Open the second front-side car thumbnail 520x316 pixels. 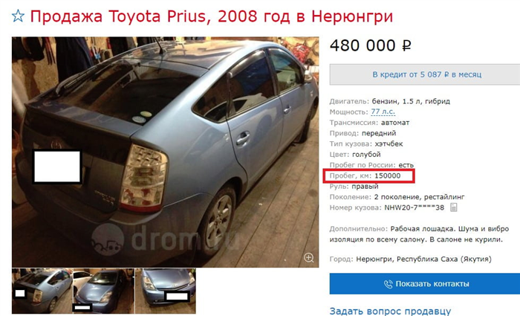click(104, 291)
